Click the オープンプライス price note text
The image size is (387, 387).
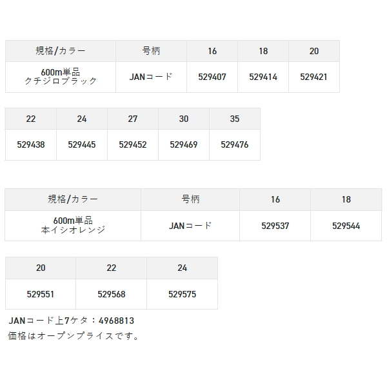[74, 335]
